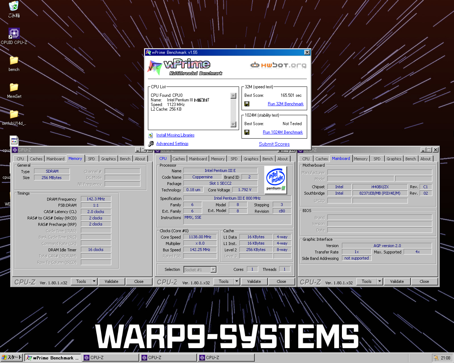Select Mainboard tab in left CPU-Z window
Viewport: 454px width, 363px height.
(x=56, y=159)
